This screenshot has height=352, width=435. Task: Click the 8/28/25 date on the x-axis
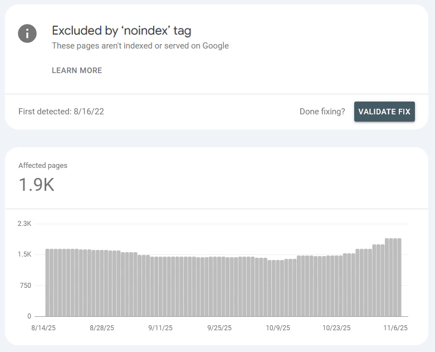[x=102, y=328]
